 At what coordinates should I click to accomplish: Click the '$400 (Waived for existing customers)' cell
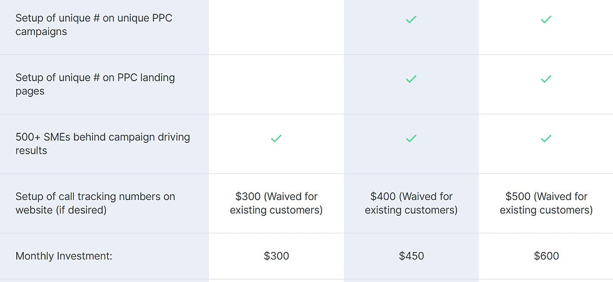point(411,203)
